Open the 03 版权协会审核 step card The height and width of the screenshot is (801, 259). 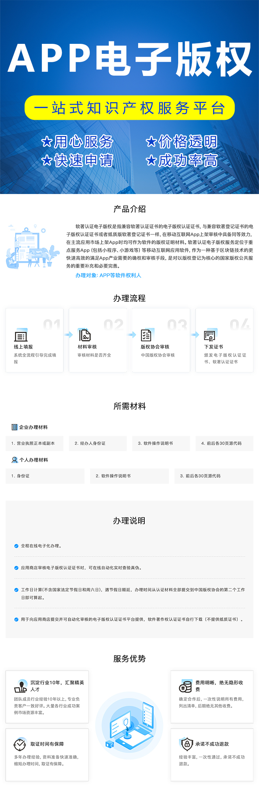click(161, 340)
